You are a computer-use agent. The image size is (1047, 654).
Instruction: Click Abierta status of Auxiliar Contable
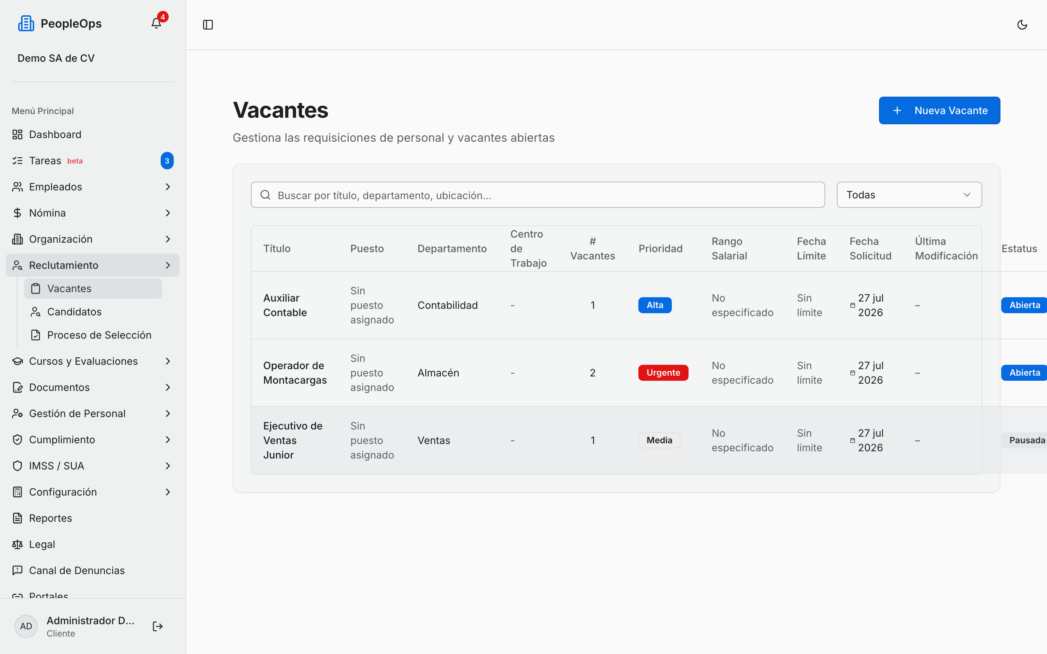1024,305
